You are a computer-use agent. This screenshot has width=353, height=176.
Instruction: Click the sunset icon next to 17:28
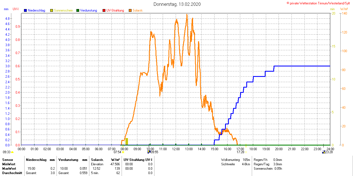coord(246,152)
